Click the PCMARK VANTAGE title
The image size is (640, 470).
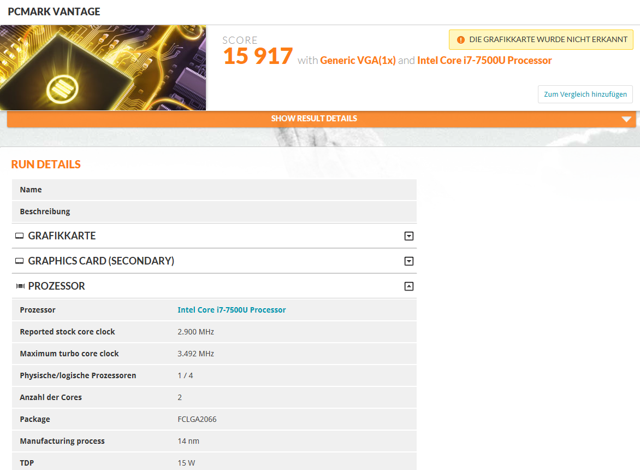click(x=54, y=12)
